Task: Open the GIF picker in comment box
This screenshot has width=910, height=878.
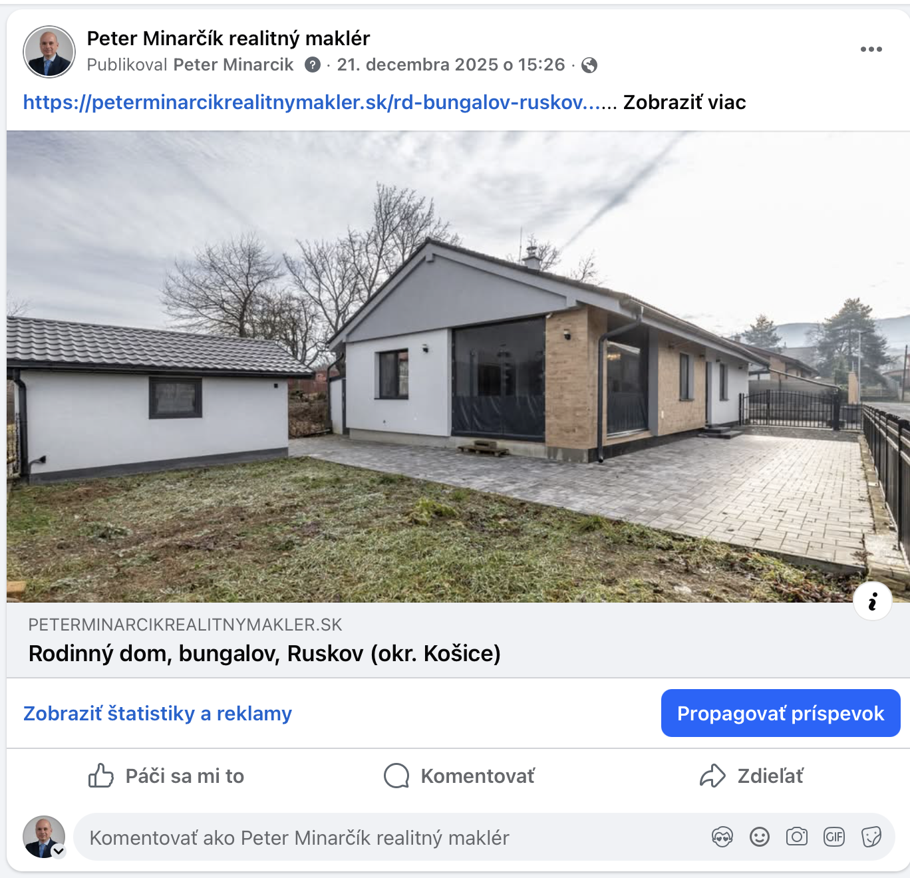Action: click(x=834, y=837)
